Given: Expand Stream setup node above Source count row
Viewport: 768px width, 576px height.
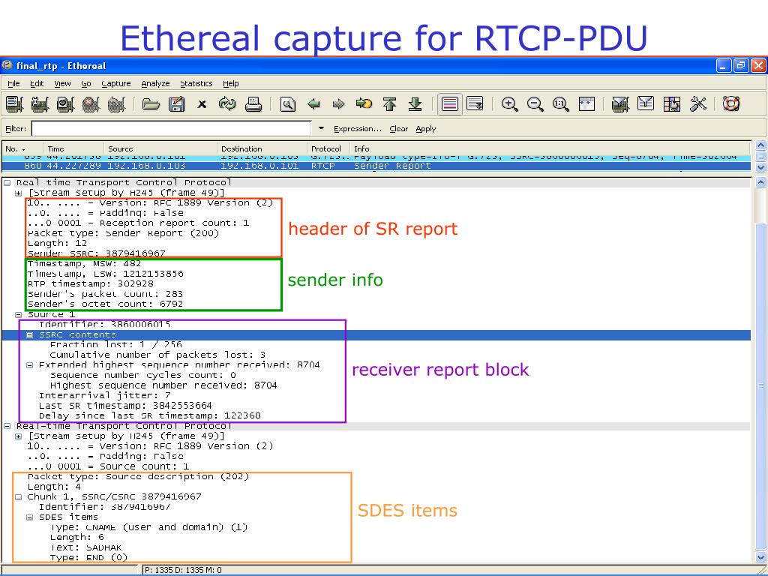Looking at the screenshot, I should click(19, 436).
